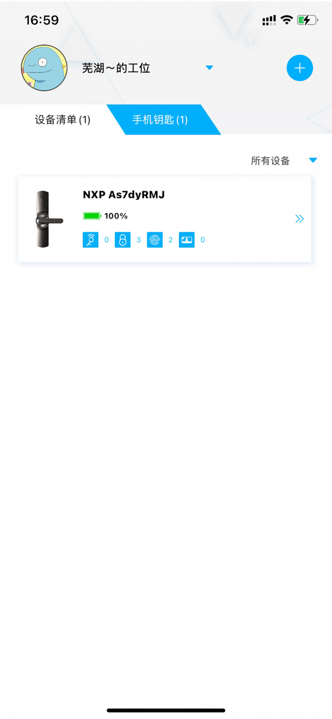Tap the 100% battery percentage text
This screenshot has width=332, height=719.
[x=116, y=216]
